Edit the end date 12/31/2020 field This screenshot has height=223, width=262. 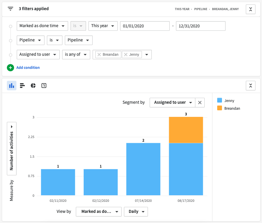point(200,26)
